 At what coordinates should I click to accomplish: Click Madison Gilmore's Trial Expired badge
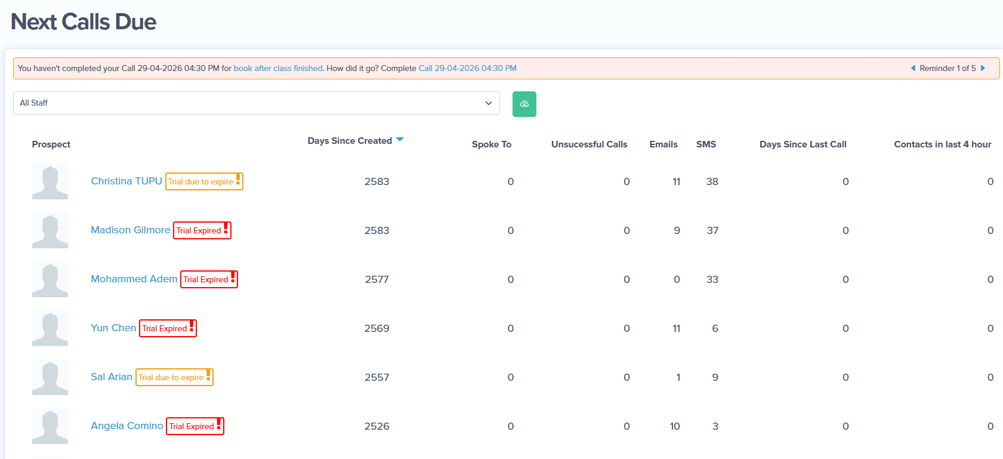pos(202,230)
